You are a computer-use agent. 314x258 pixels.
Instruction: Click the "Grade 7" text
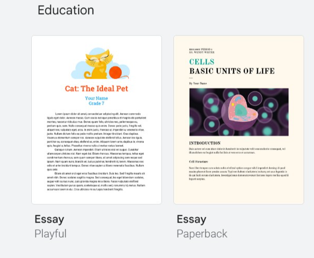point(96,103)
